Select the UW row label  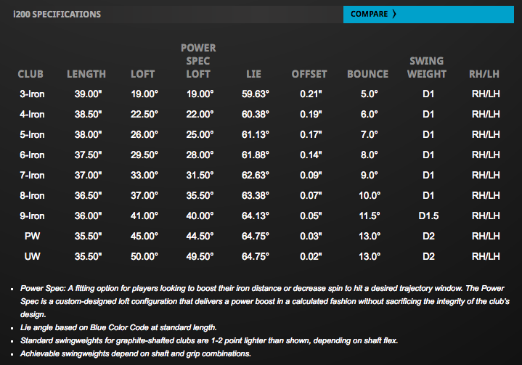tap(32, 257)
